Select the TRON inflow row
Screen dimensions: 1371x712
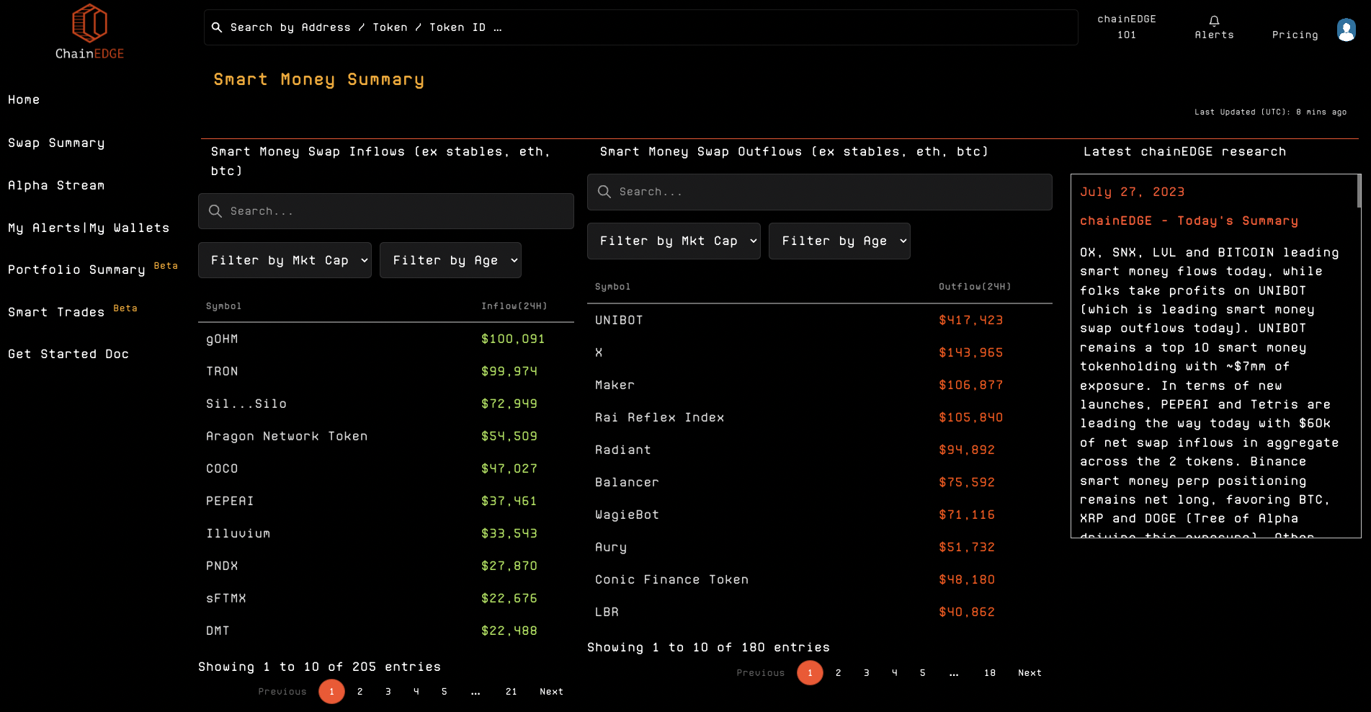386,371
